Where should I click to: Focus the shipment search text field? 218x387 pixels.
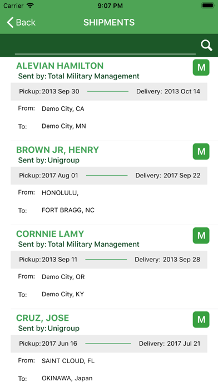click(105, 47)
